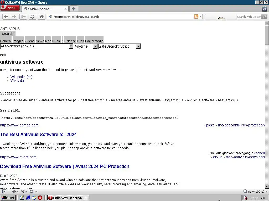This screenshot has width=269, height=201.
Task: Open the SafeSearch: Strict dropdown
Action: 119,46
